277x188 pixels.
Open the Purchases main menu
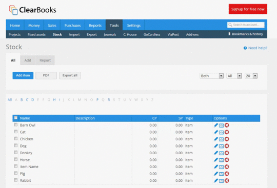tap(72, 26)
